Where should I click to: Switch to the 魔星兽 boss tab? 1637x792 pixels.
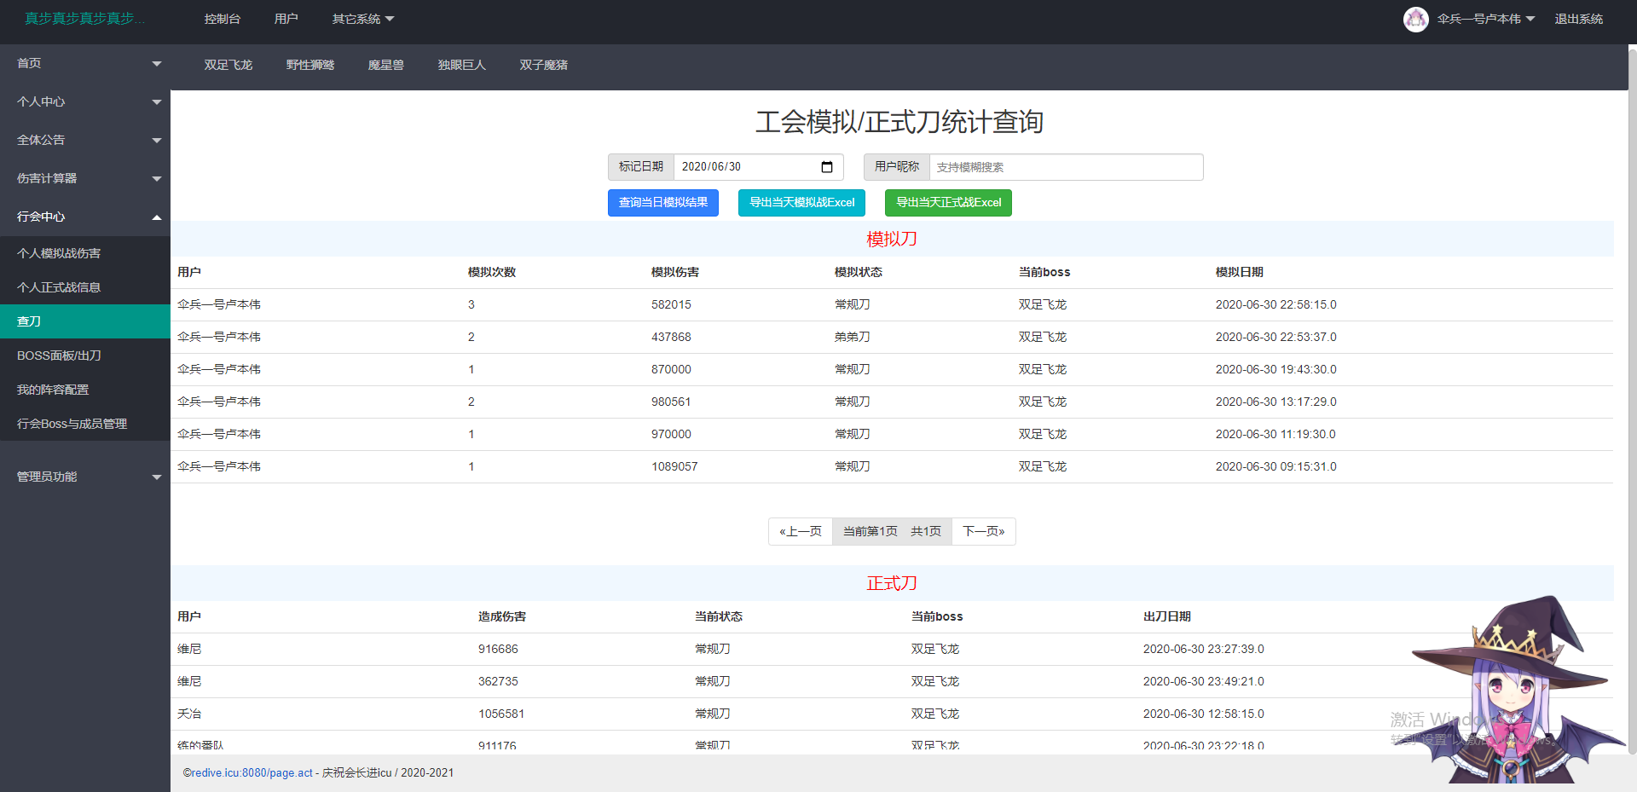point(386,65)
